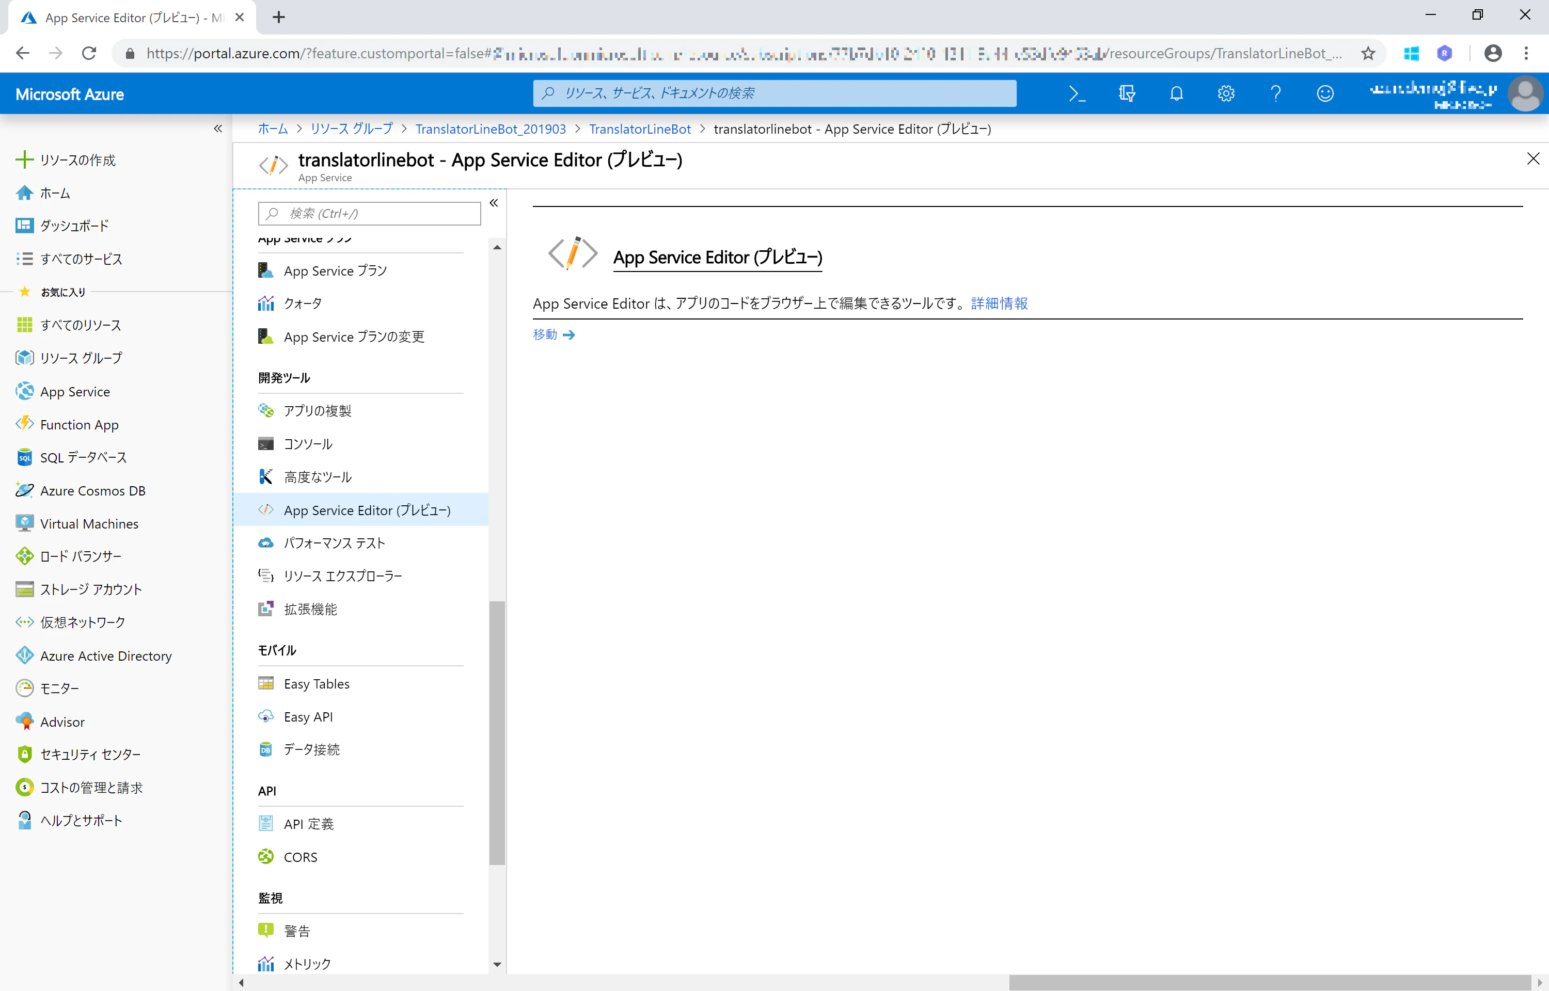The height and width of the screenshot is (991, 1549).
Task: Open Azure Cloud Shell icon
Action: coord(1077,93)
